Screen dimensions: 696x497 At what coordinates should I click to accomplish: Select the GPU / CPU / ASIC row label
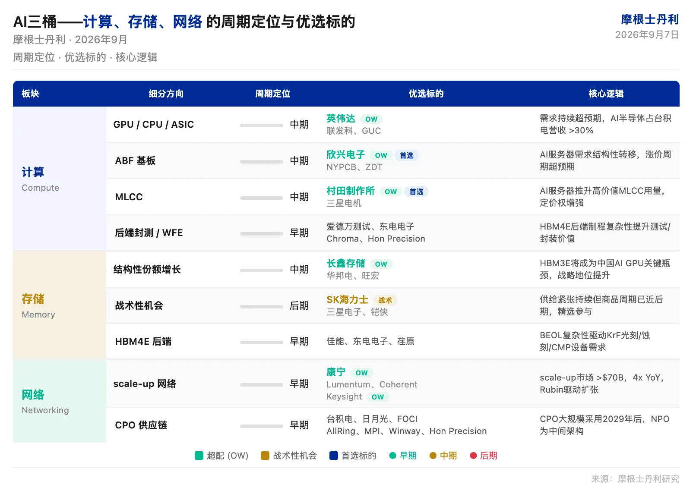coord(154,125)
